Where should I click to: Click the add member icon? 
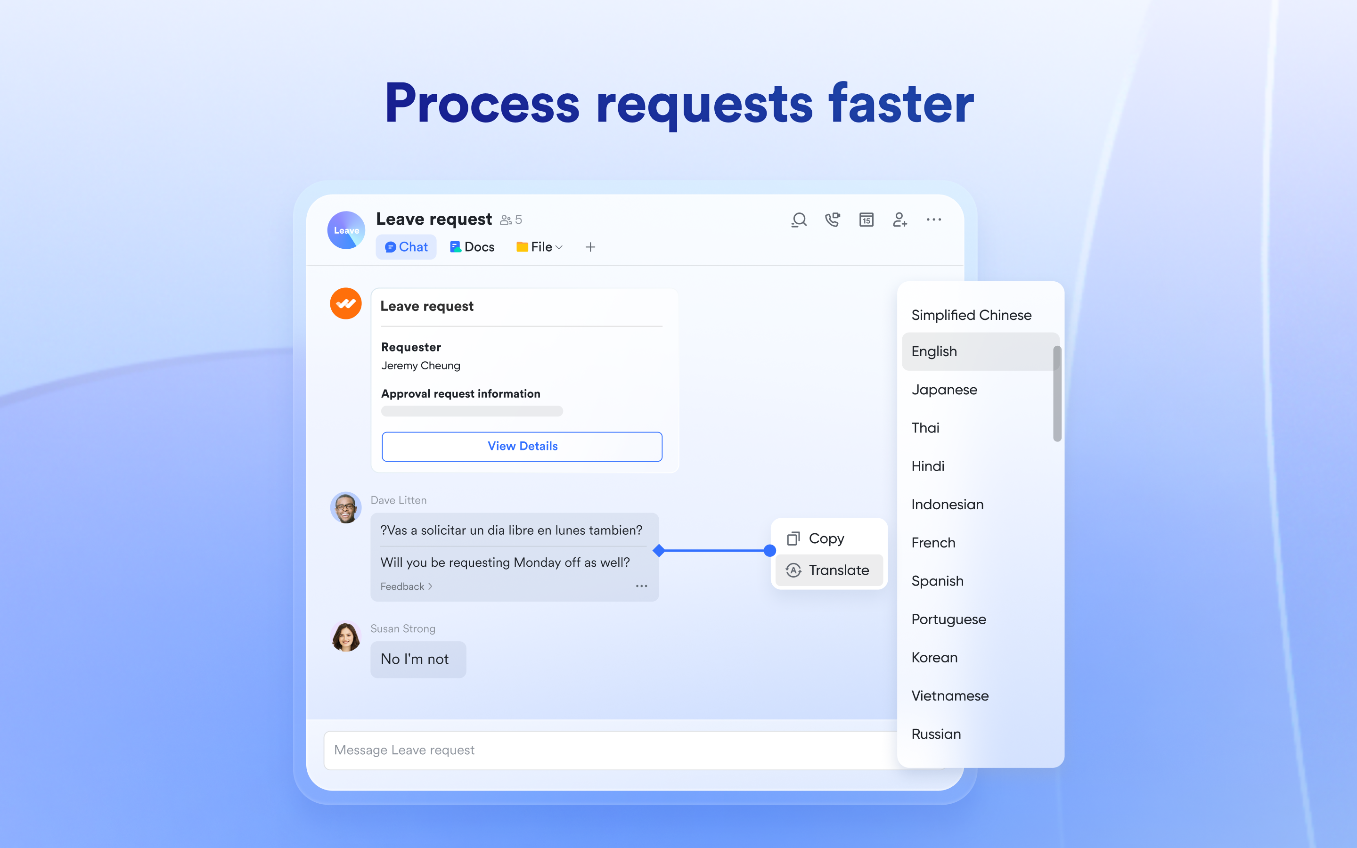[899, 219]
